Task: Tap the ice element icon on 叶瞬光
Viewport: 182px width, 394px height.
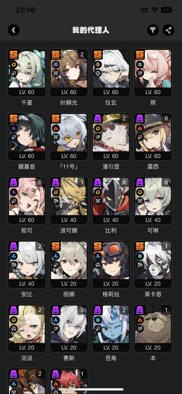Action: [x=56, y=65]
